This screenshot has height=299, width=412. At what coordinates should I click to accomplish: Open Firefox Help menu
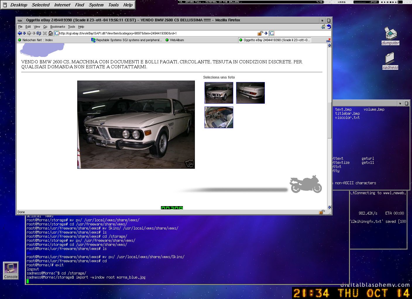click(x=81, y=27)
